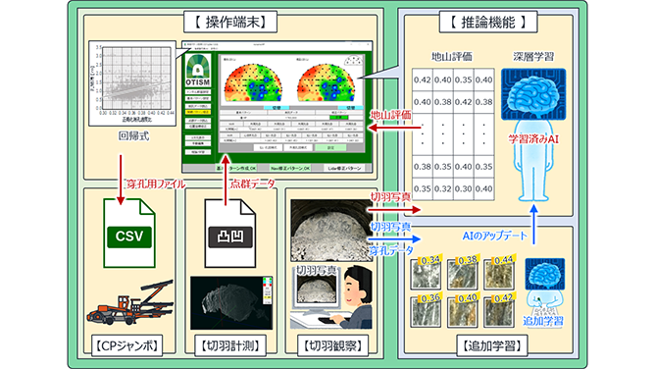
Task: Select the rock sample labeled 0.38
Action: [x=463, y=274]
